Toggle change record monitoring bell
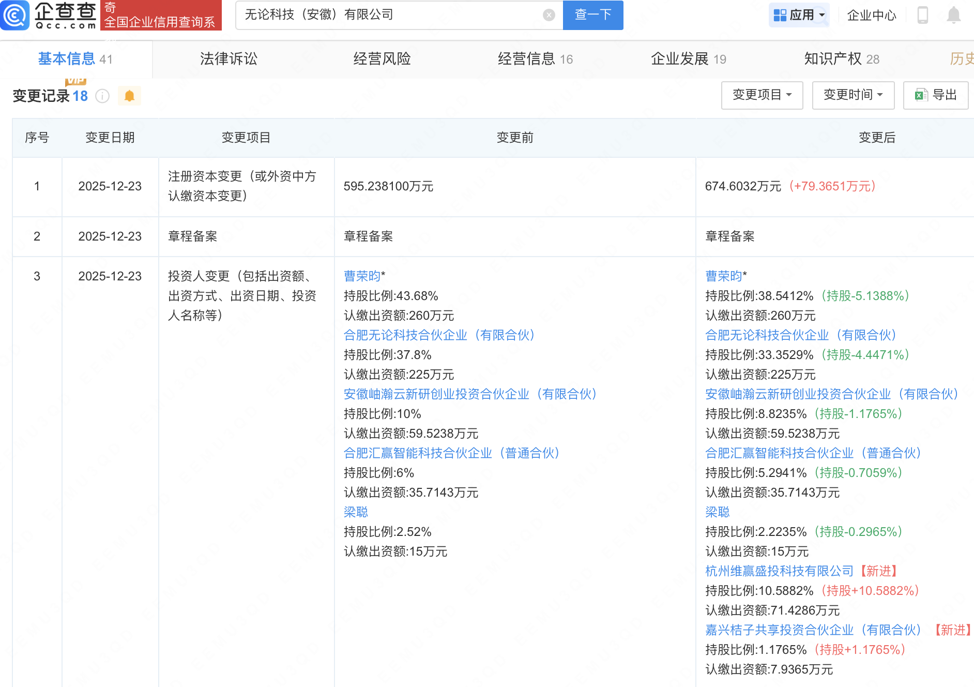Image resolution: width=974 pixels, height=687 pixels. click(129, 96)
